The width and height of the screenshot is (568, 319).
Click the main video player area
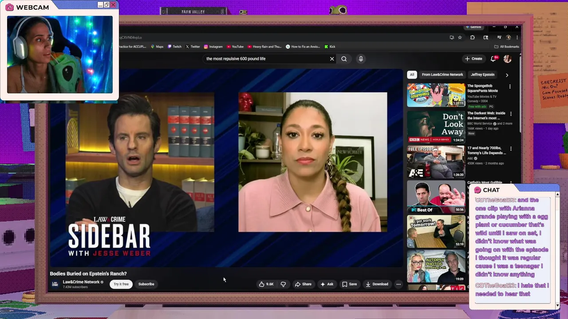click(x=225, y=168)
